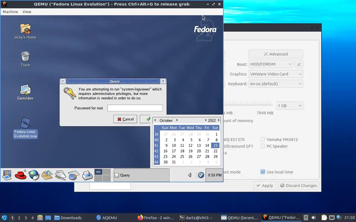Select the Computer desktop icon
356x222 pixels.
pos(25,90)
